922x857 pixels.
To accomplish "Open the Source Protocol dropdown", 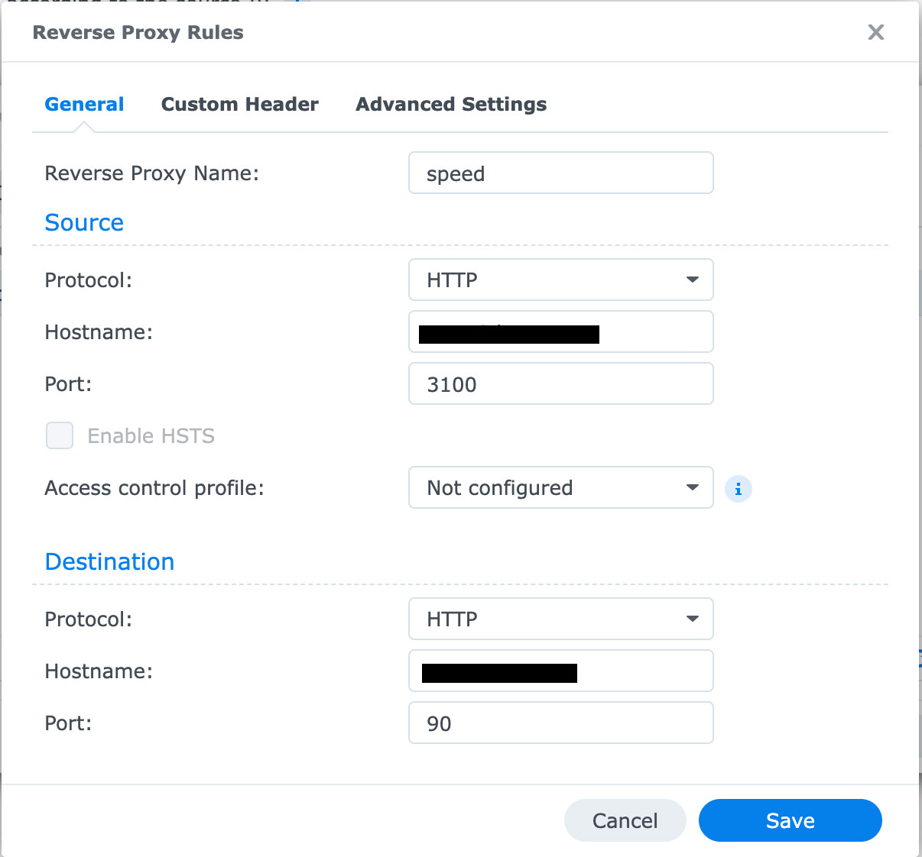I will tap(560, 280).
